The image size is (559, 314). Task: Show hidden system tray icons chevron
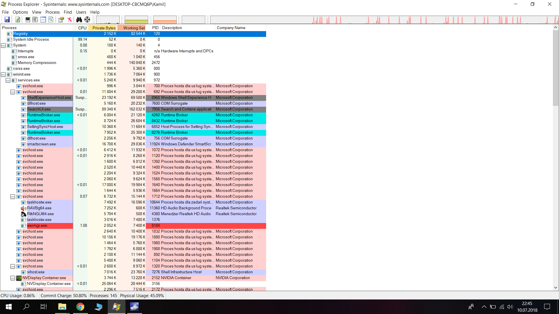click(484, 307)
